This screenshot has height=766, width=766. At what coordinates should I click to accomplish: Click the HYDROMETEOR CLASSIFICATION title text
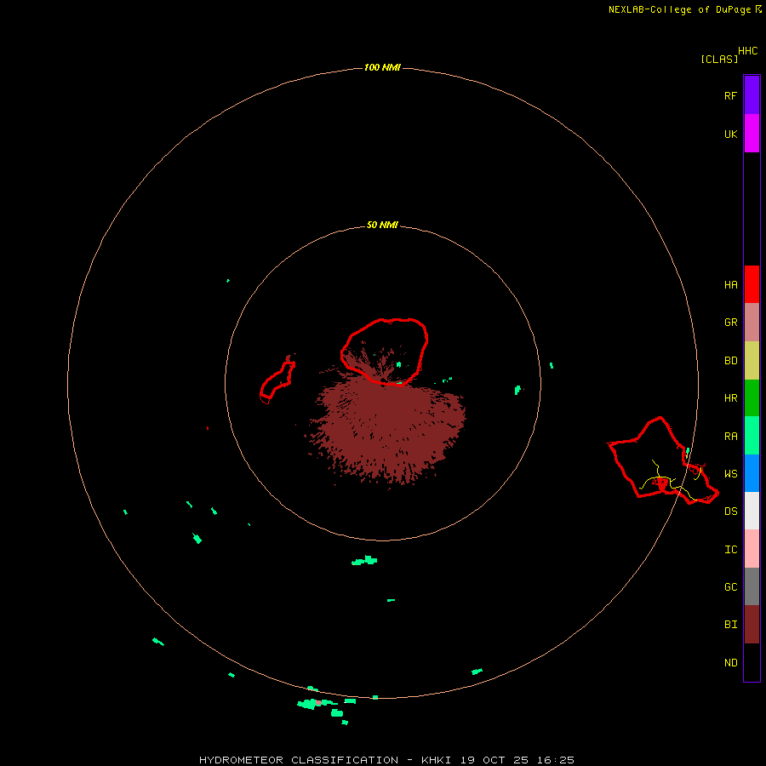(x=299, y=760)
